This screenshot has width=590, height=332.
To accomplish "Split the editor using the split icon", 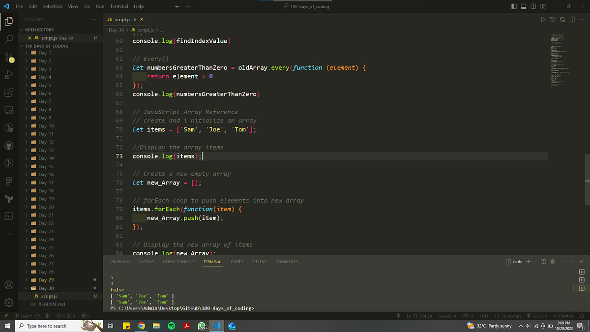I will (x=572, y=19).
